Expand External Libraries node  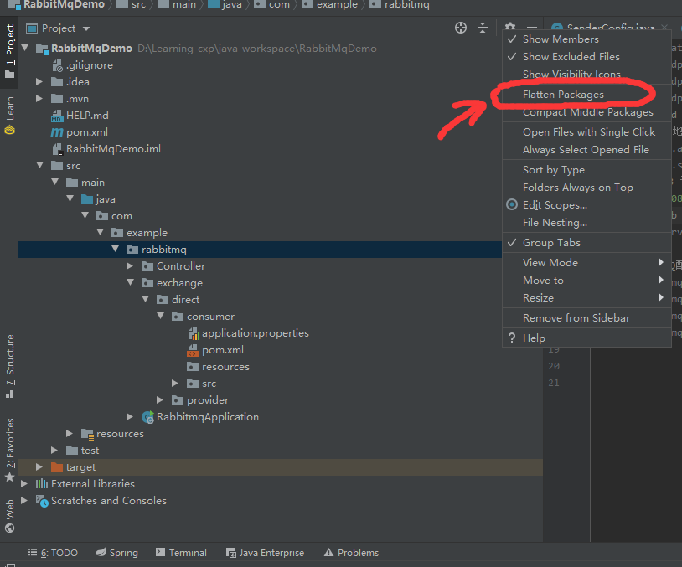pos(24,483)
